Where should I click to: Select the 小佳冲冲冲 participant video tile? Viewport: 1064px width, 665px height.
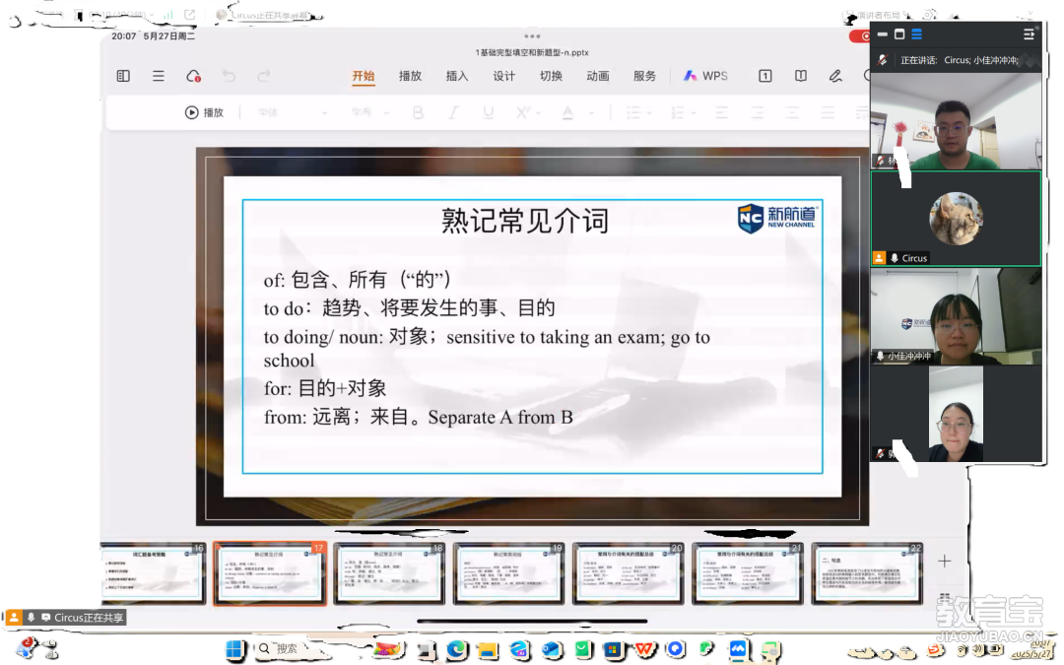tap(956, 317)
